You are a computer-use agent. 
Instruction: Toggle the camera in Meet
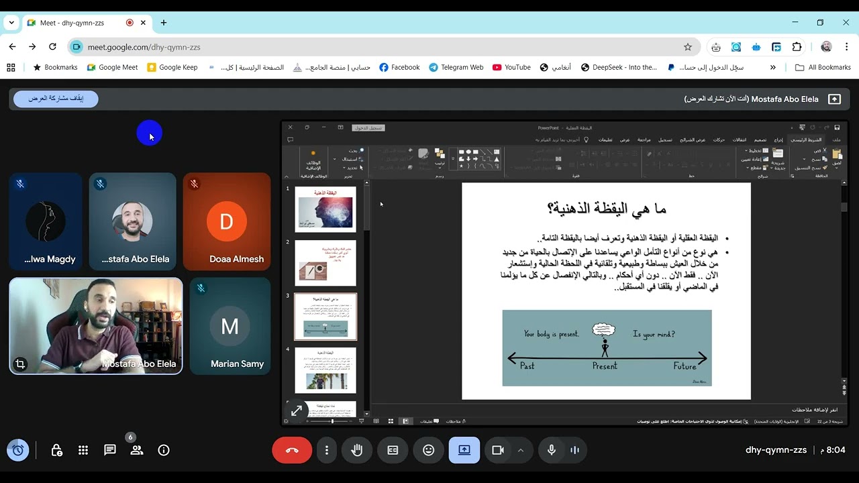coord(498,450)
